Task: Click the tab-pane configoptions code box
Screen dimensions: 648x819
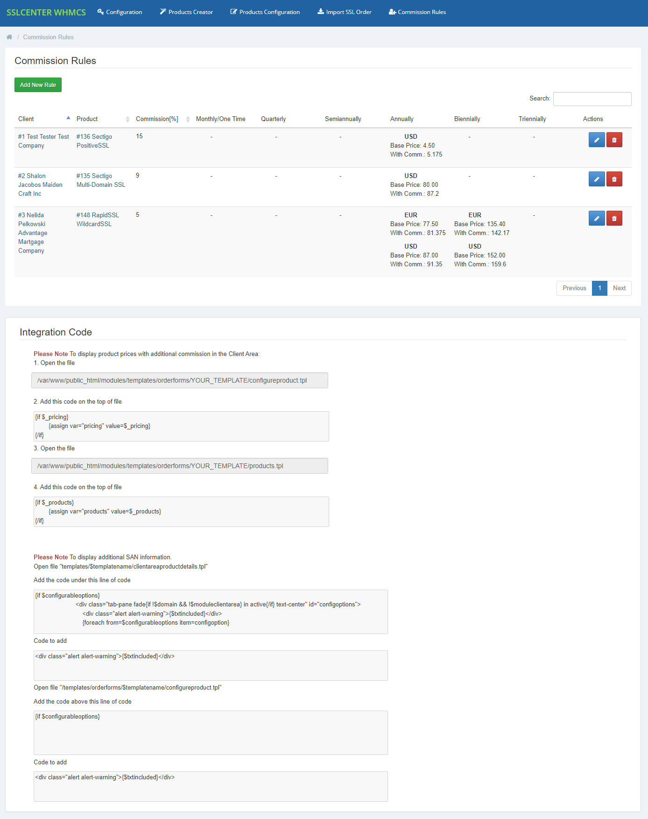Action: coord(211,612)
